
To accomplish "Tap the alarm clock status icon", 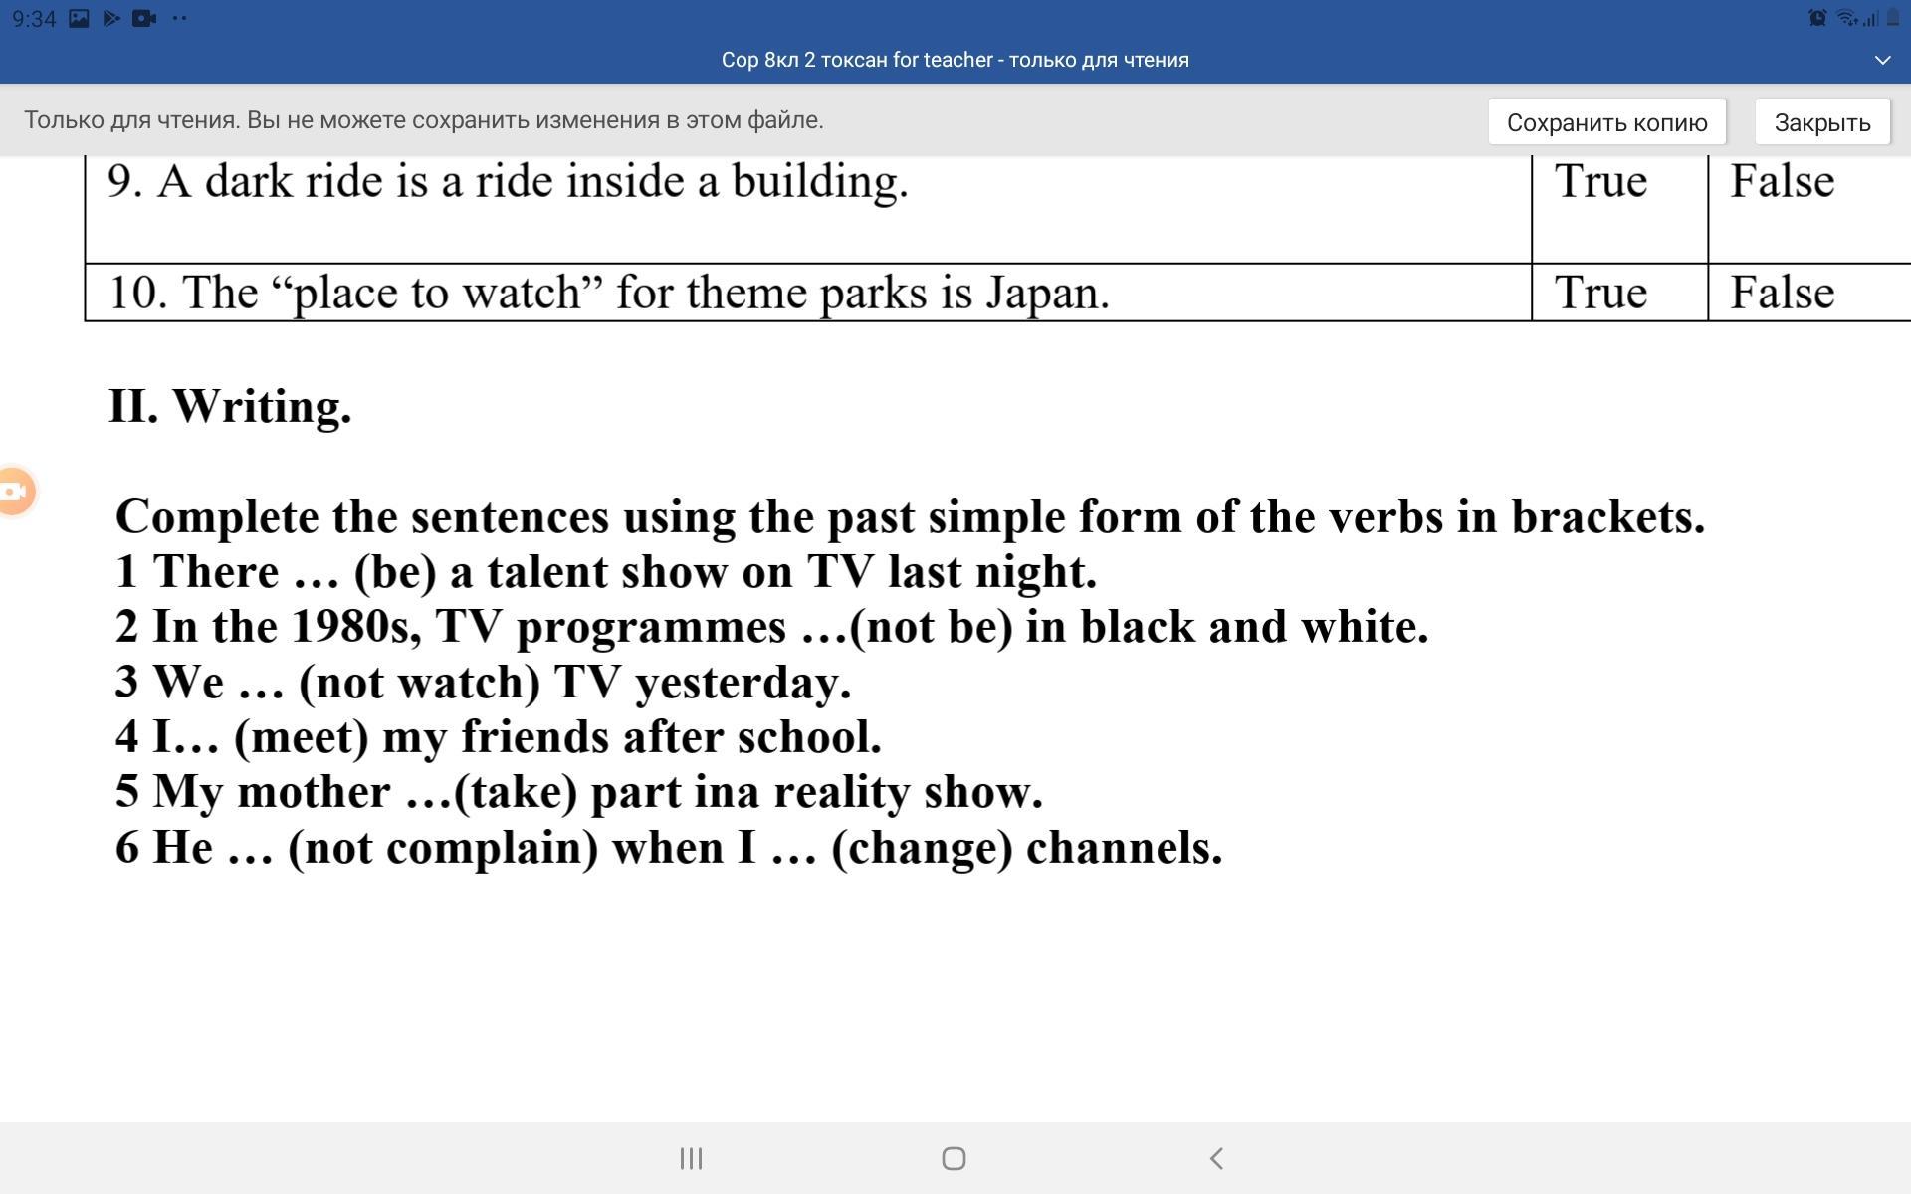I will 1817,18.
